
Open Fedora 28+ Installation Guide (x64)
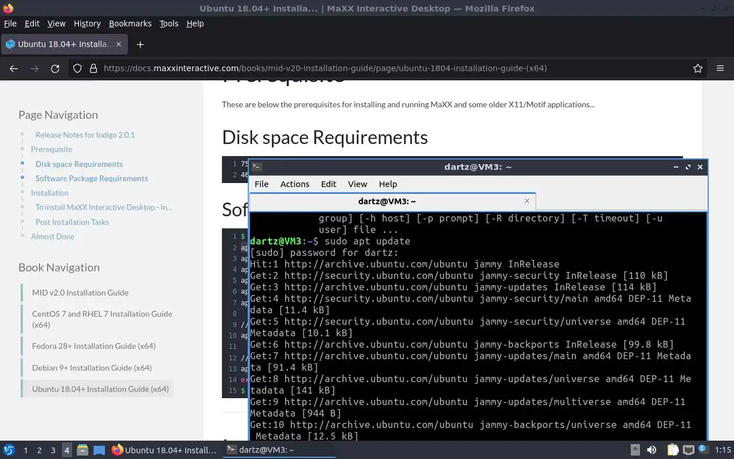coord(94,346)
